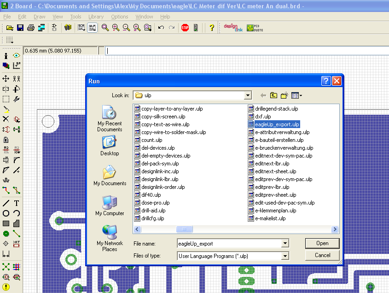Click the Open button in Run dialog
The width and height of the screenshot is (389, 293).
click(x=322, y=243)
